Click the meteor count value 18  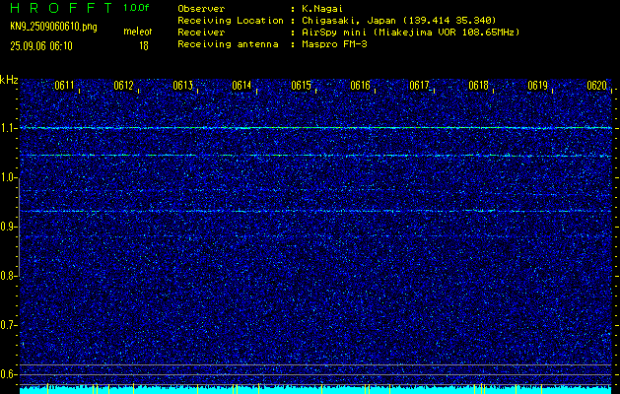pos(144,46)
